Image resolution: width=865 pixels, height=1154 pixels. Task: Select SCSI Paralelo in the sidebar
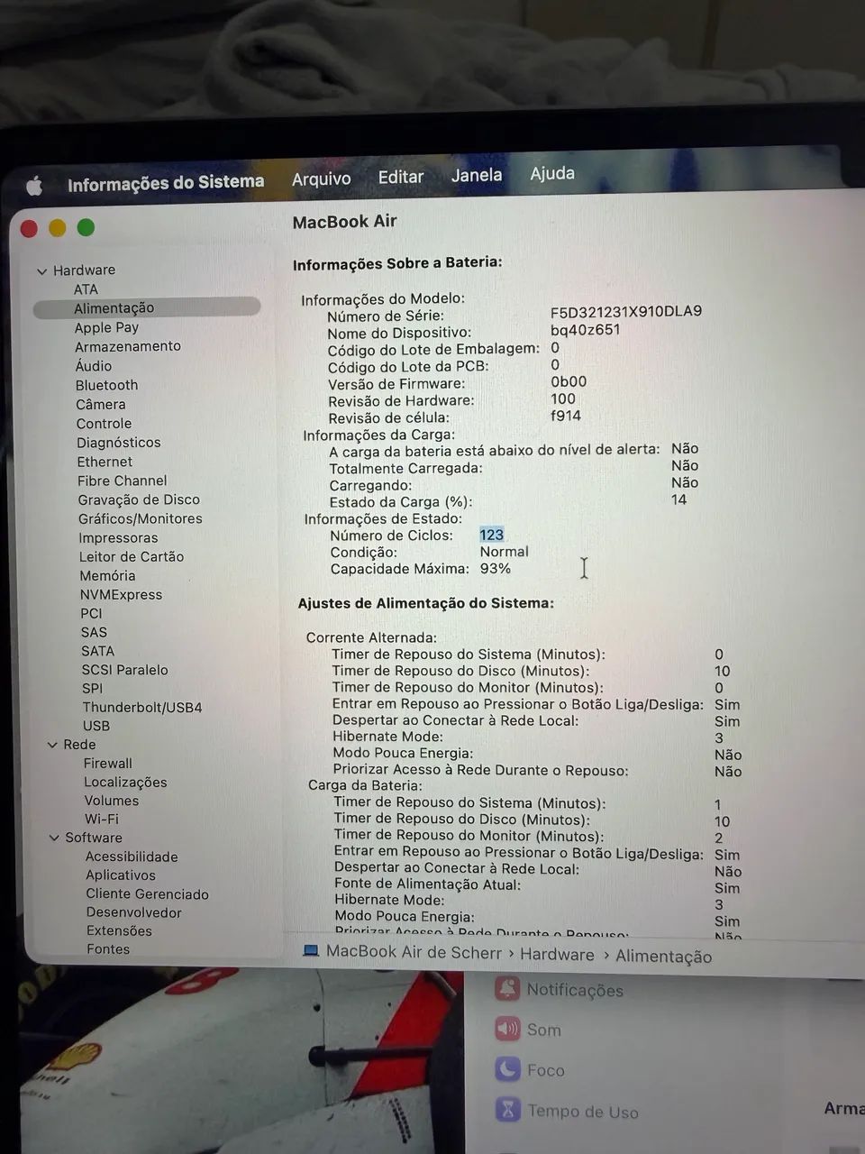[x=124, y=670]
